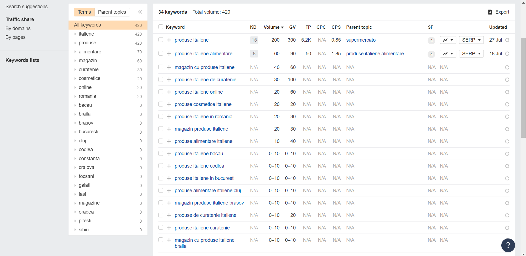Viewport: 526px width, 256px height.
Task: Open the 'supermercato' parent topic link
Action: (x=361, y=40)
